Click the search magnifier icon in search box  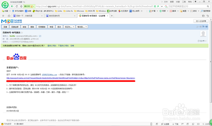click(x=208, y=6)
